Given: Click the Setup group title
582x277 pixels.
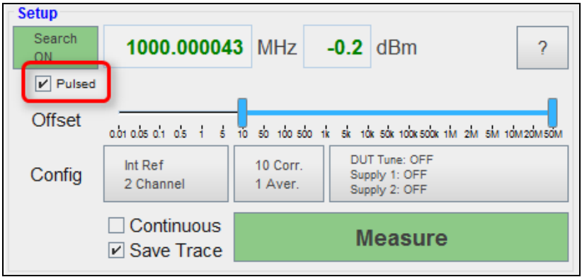Looking at the screenshot, I should pos(38,13).
